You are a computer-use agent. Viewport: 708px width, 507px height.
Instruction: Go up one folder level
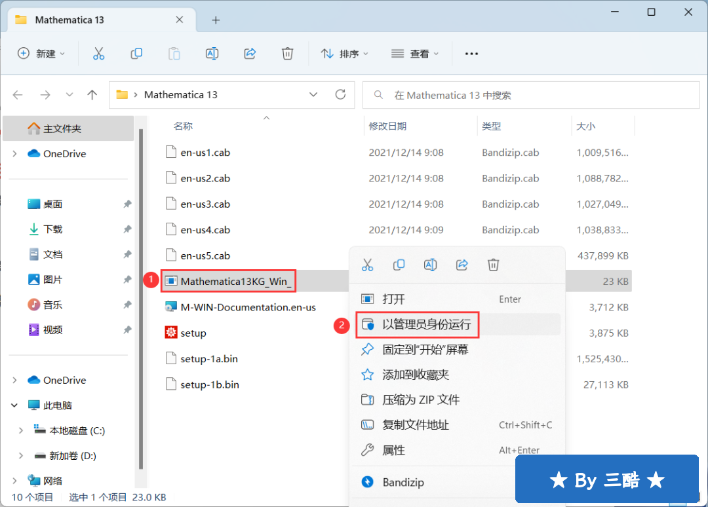[x=92, y=95]
